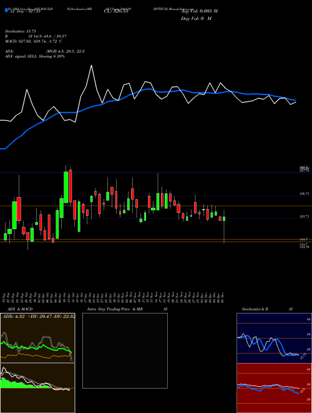Click the 'SI 14/3: 48.6 / 38.57' value

[47, 36]
